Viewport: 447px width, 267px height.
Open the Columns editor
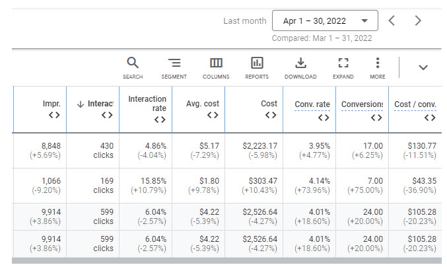pos(216,68)
